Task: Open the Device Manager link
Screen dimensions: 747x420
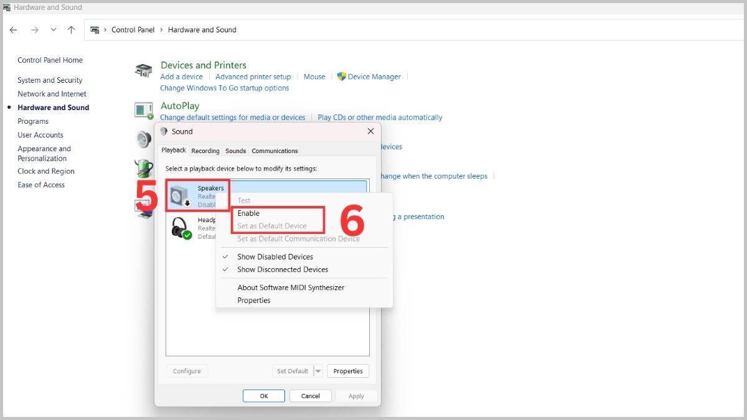Action: click(374, 77)
